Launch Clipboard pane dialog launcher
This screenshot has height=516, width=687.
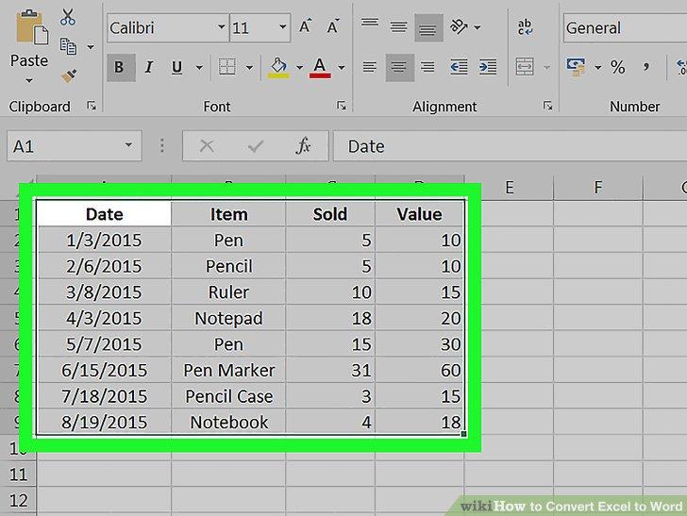coord(92,106)
